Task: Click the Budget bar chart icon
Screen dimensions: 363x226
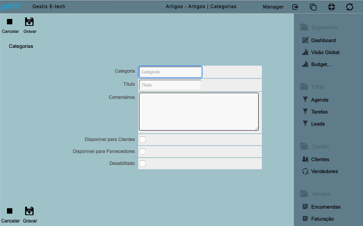Action: (x=305, y=64)
